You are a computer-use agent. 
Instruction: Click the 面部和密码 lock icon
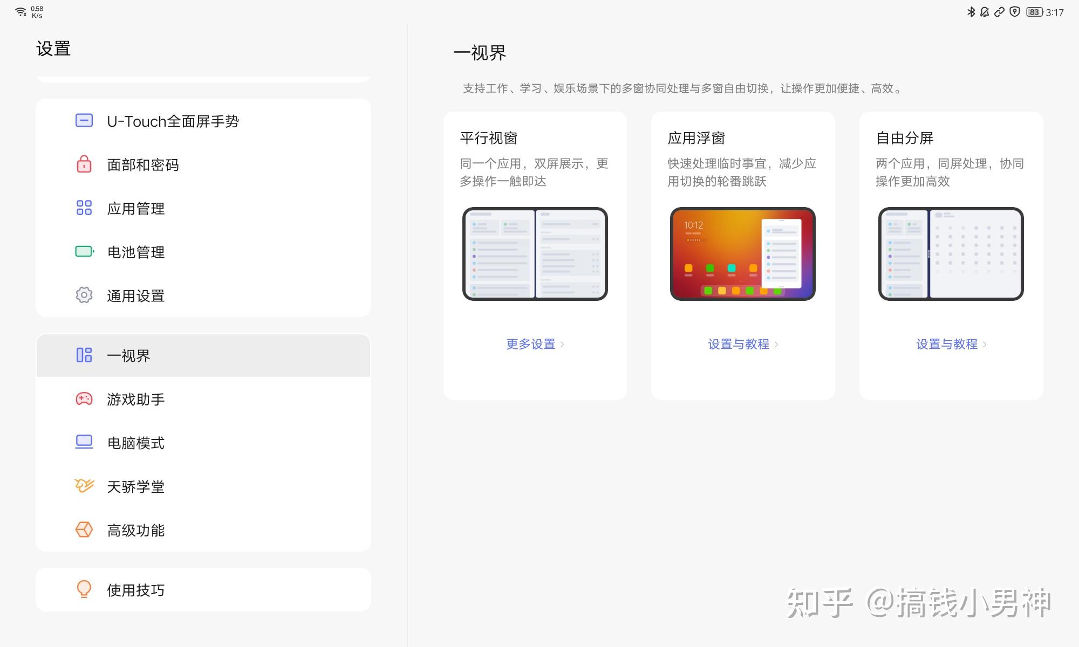(83, 164)
